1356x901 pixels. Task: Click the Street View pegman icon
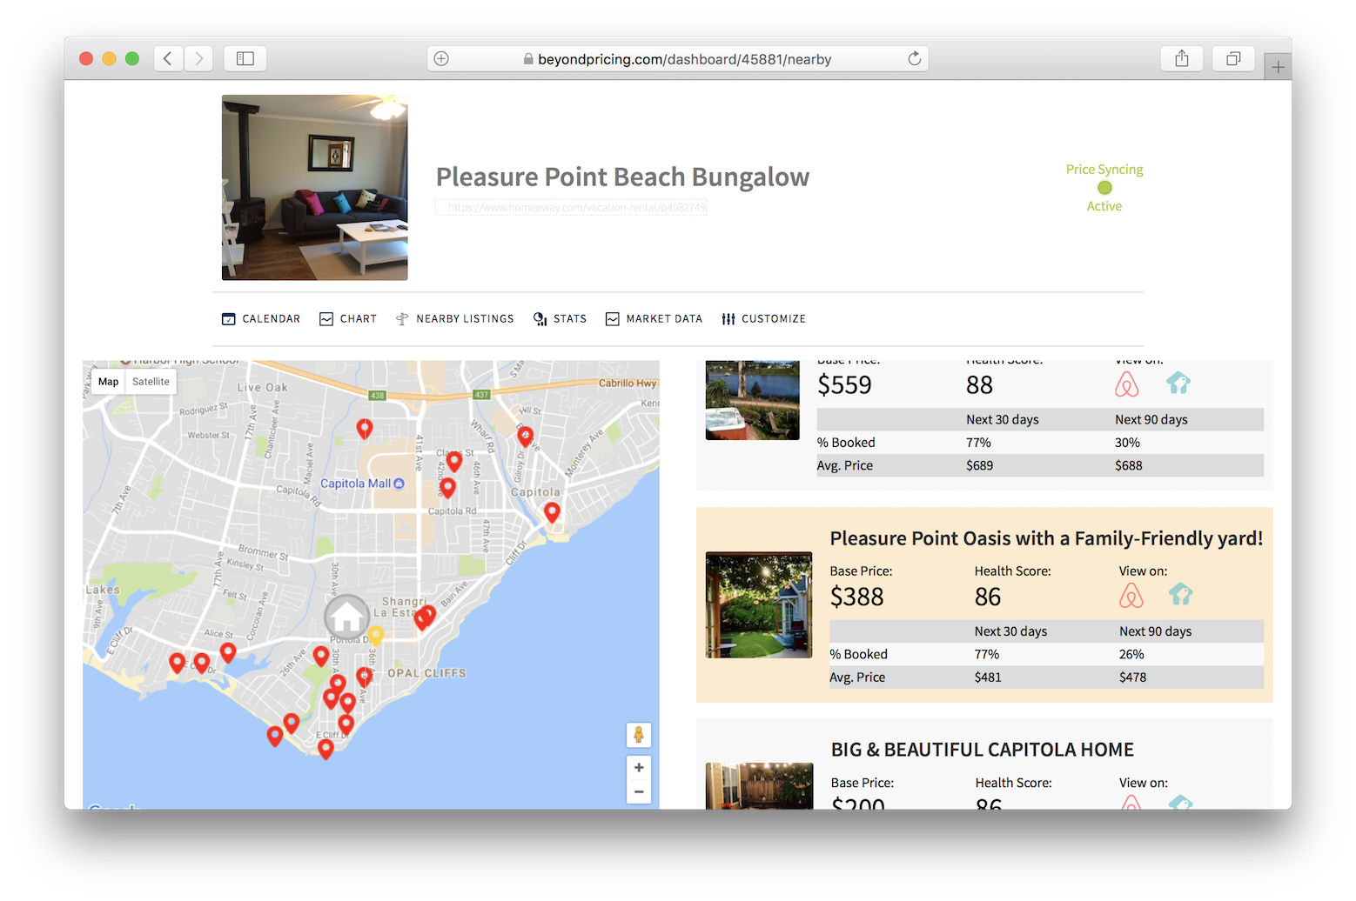point(639,735)
